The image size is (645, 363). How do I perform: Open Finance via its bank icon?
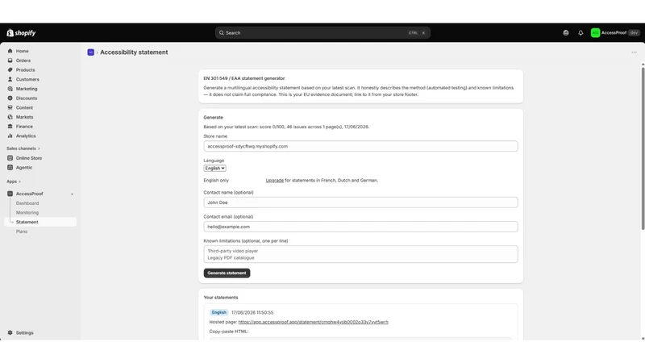(x=10, y=127)
